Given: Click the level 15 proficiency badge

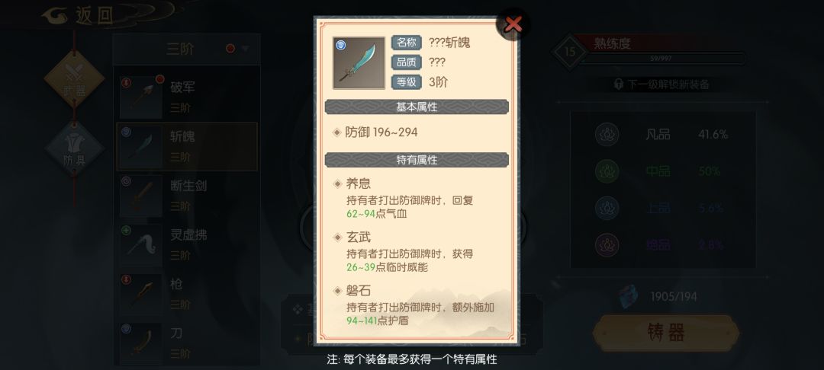Looking at the screenshot, I should click(570, 52).
